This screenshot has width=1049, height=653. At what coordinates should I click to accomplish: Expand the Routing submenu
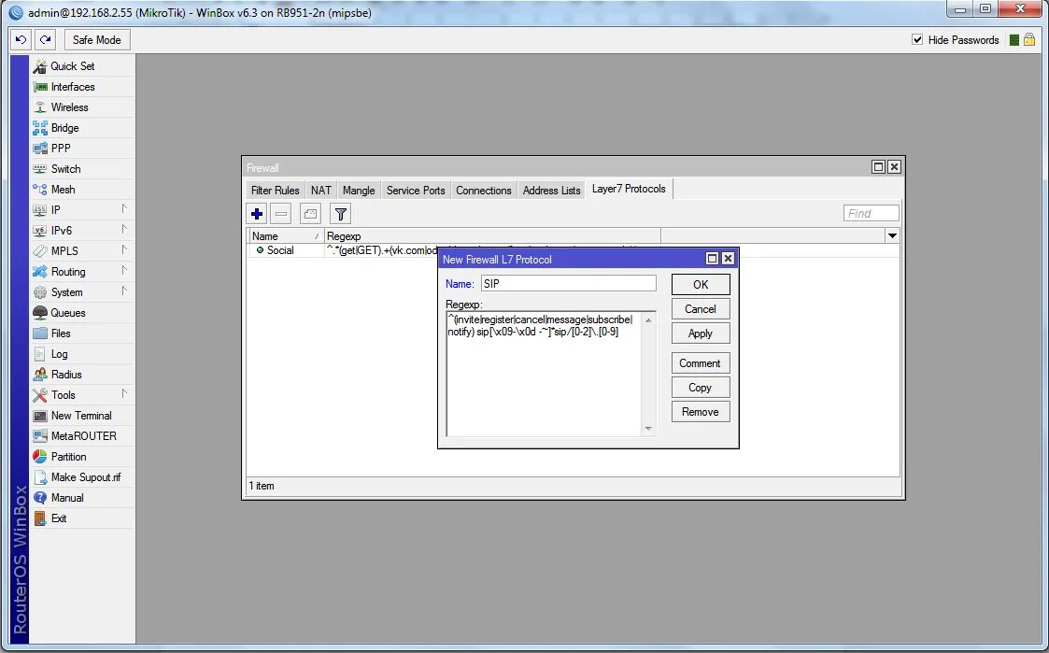pos(81,272)
